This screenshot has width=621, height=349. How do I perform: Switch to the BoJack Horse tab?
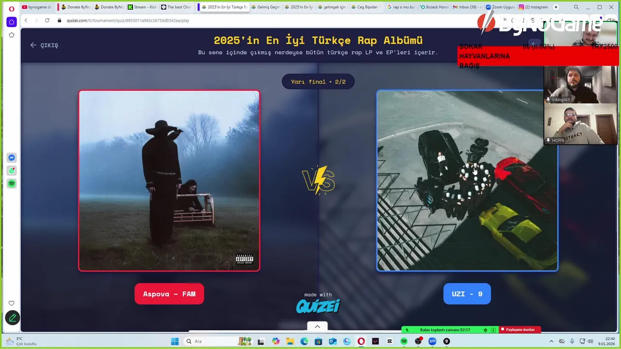[434, 7]
